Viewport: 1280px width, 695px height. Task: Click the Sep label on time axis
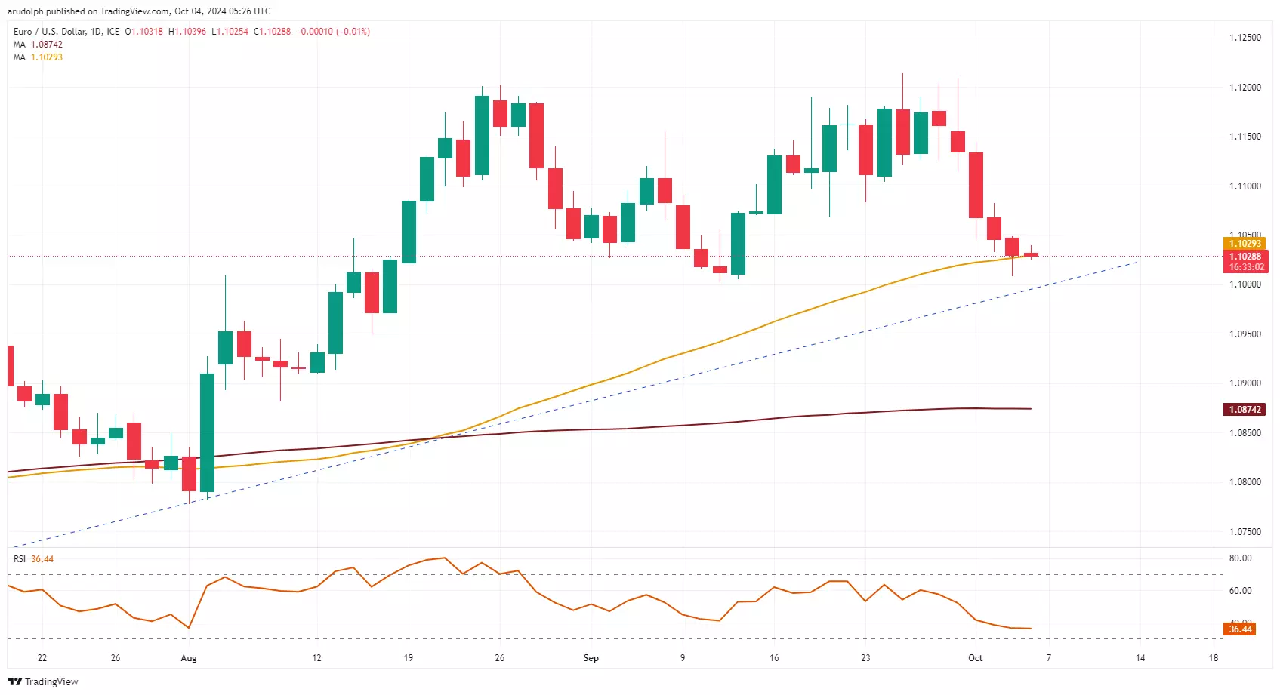coord(591,658)
